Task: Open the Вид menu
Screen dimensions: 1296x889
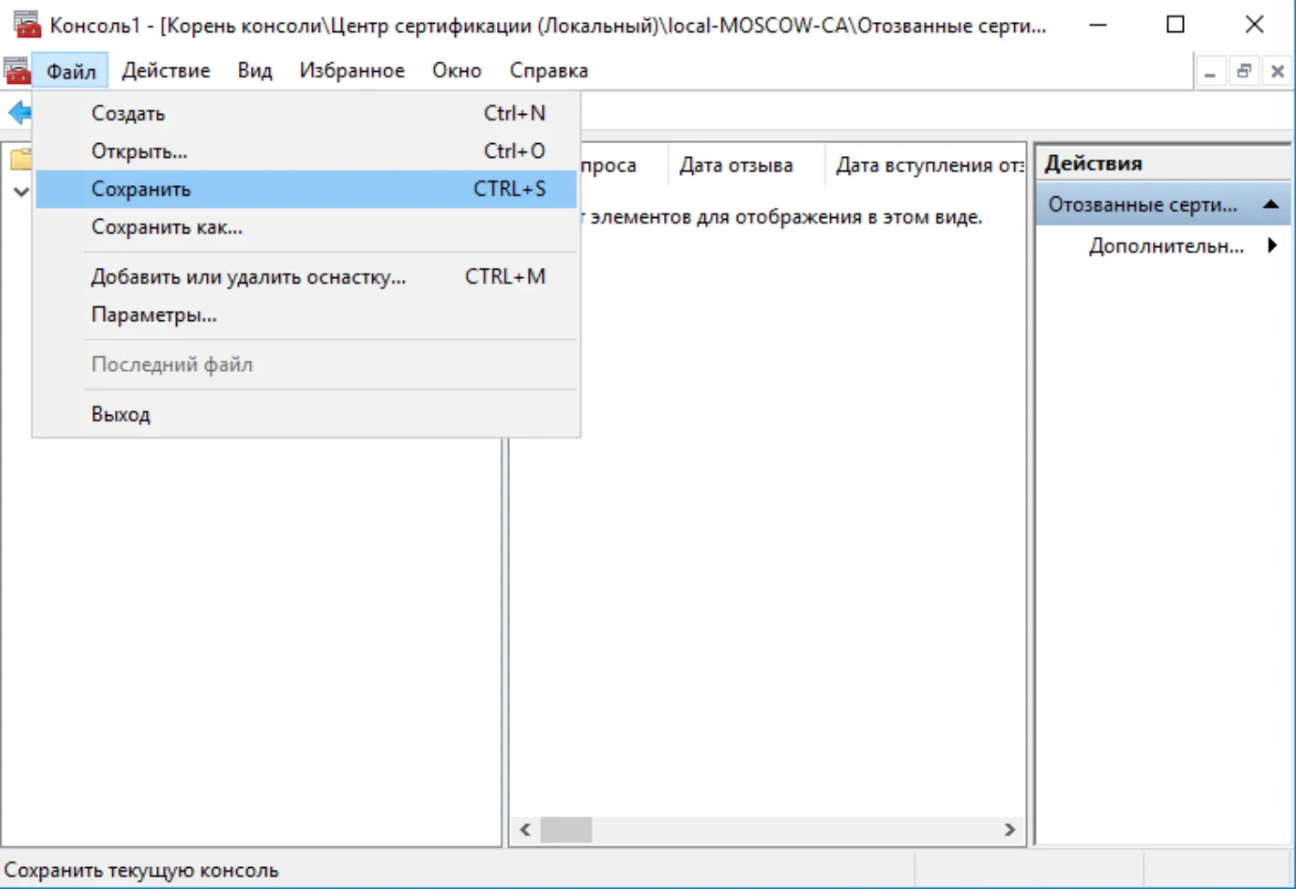Action: click(x=254, y=70)
